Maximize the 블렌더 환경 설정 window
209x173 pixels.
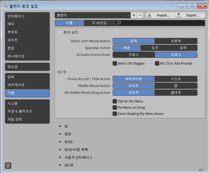[192, 6]
